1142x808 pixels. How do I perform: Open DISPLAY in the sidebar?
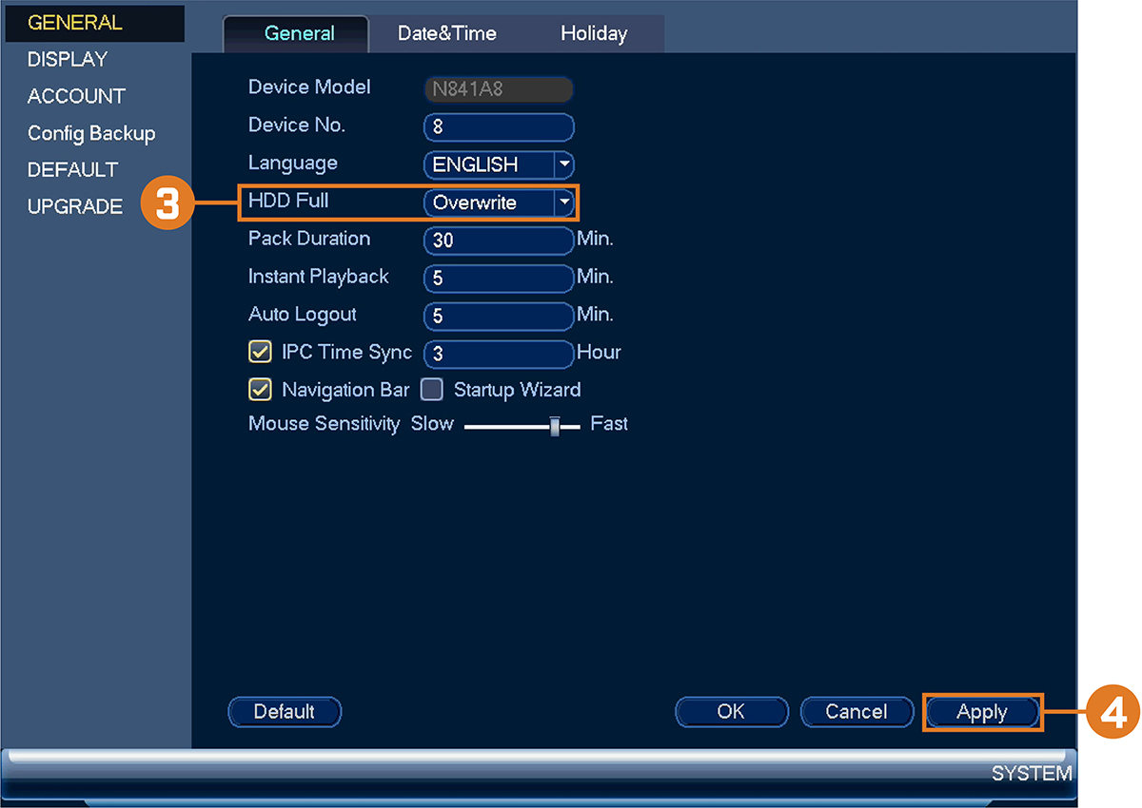tap(68, 59)
